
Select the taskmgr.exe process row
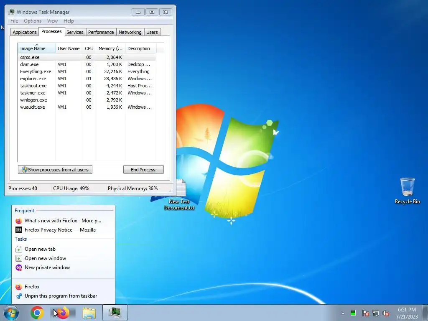tap(87, 93)
